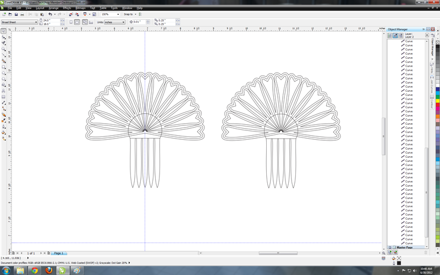Select the Smart Fill tool
440x275 pixels.
click(4, 61)
